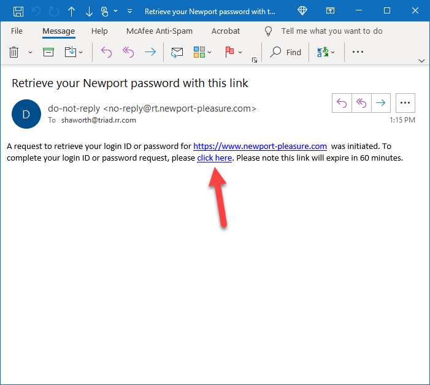Forward from message header button

(x=381, y=103)
